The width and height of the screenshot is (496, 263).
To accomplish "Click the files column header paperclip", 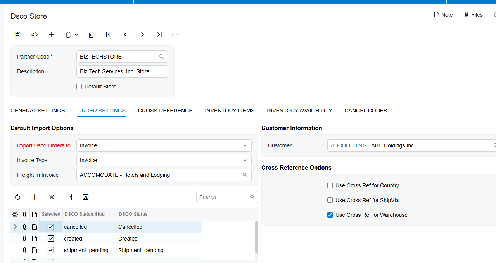I will point(25,214).
